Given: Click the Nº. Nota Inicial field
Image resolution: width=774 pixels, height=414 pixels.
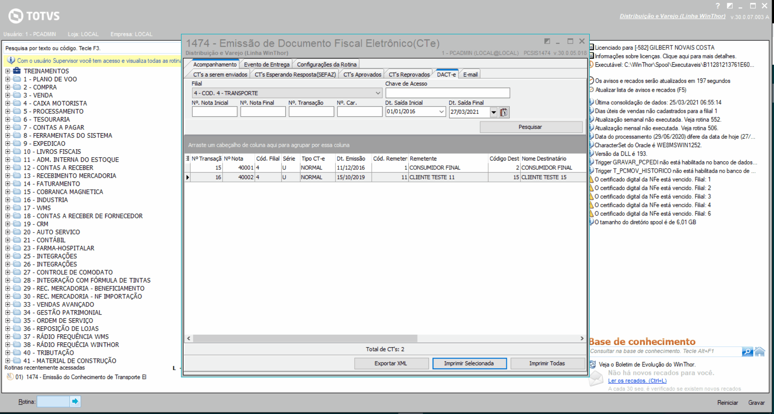Looking at the screenshot, I should 214,112.
